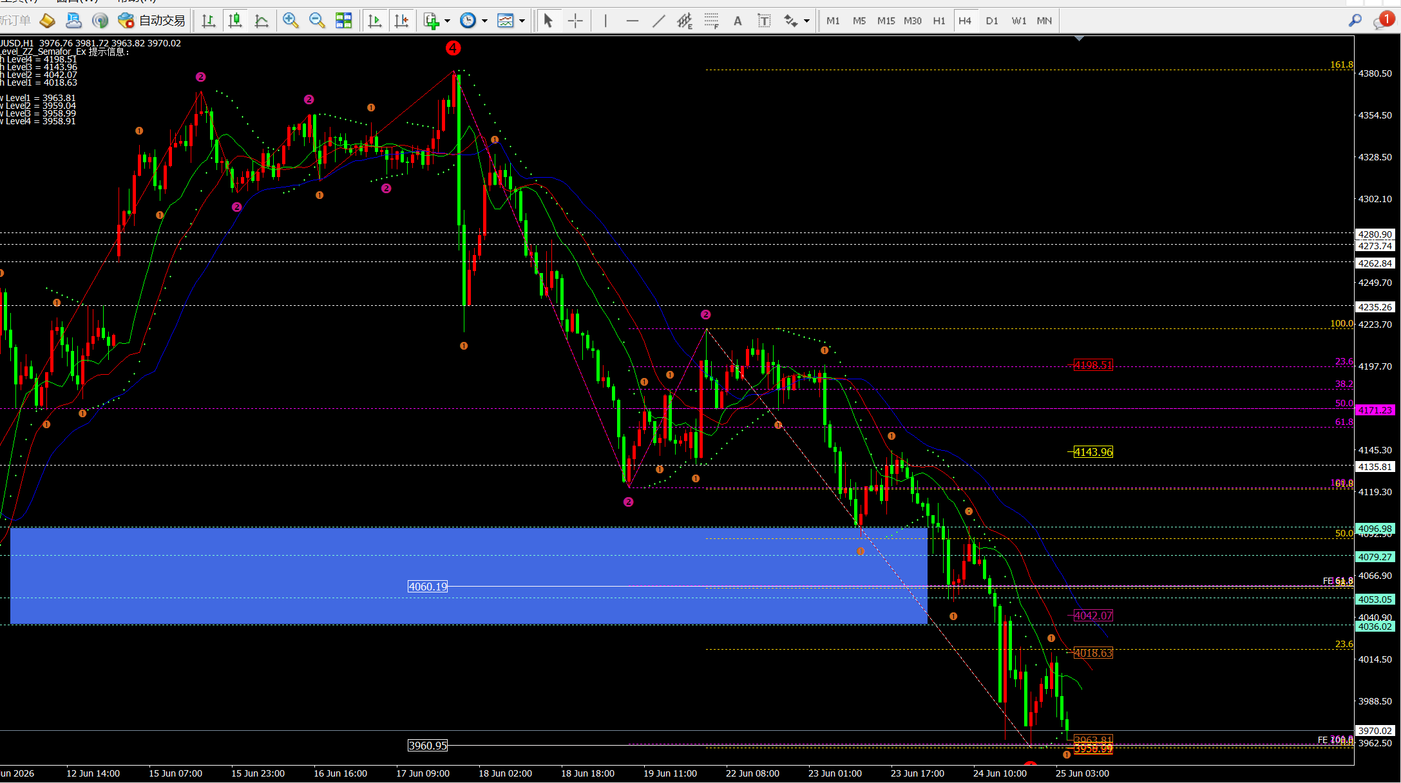Expand the periods clock dropdown arrow
Viewport: 1401px width, 783px height.
[x=484, y=21]
